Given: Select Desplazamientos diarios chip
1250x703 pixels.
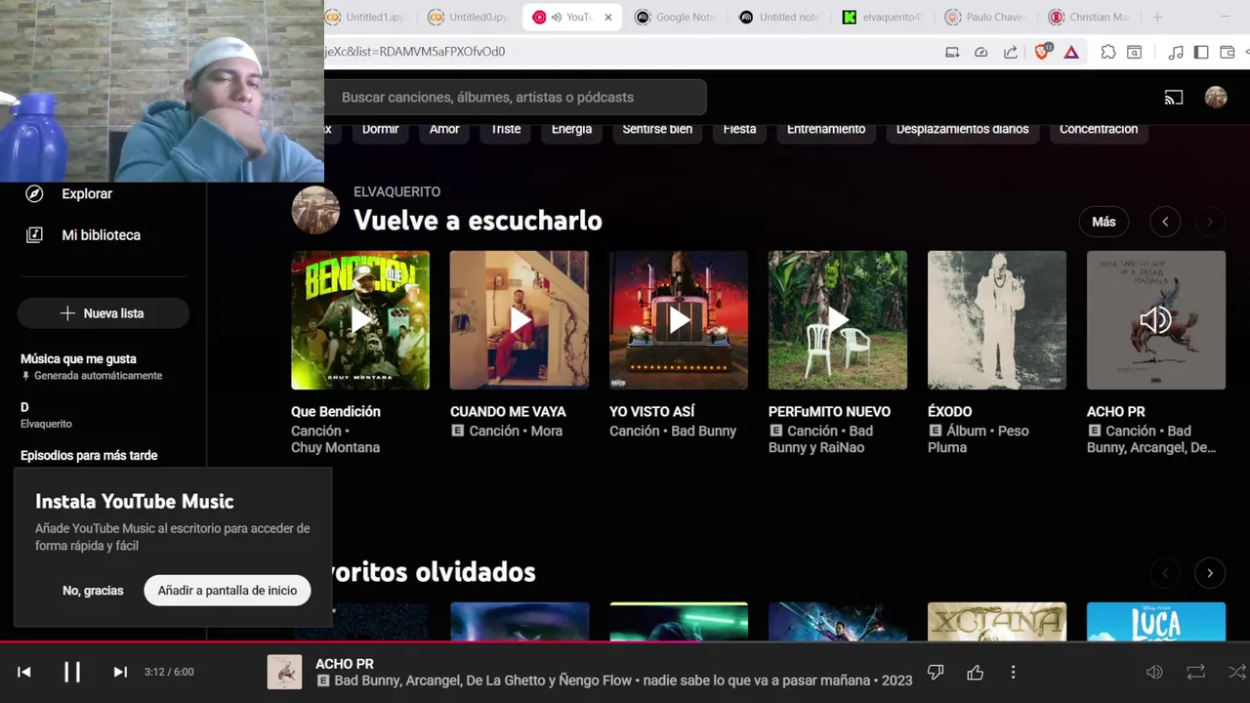Looking at the screenshot, I should click(962, 129).
